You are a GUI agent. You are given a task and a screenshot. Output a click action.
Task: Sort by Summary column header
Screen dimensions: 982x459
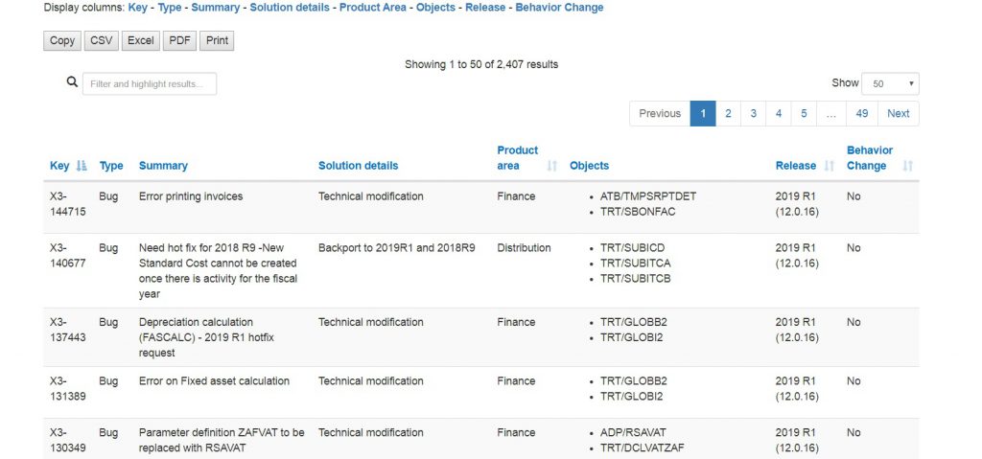(163, 166)
